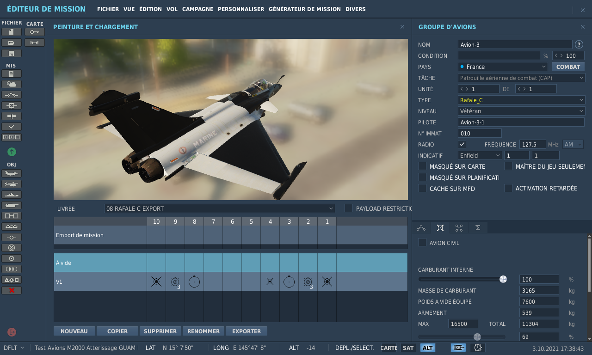Open the PAYS country dropdown
The image size is (592, 355).
[503, 67]
